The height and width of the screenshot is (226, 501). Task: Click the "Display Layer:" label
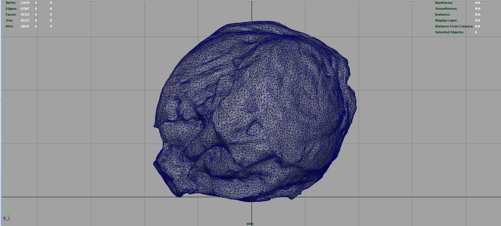[446, 20]
